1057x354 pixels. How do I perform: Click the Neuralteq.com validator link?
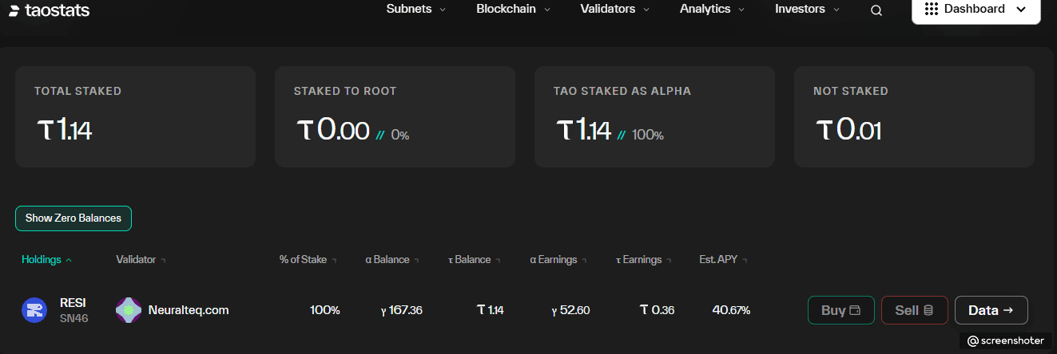point(189,310)
